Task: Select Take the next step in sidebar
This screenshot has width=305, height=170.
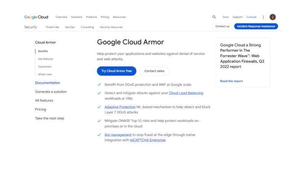Action: (50, 118)
